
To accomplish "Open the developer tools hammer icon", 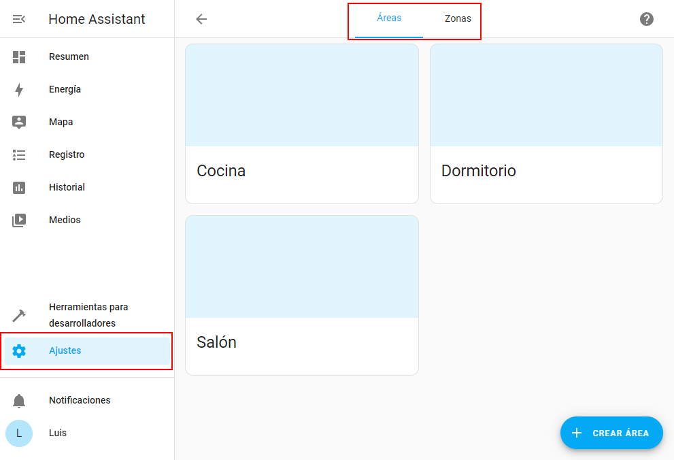I will [19, 316].
